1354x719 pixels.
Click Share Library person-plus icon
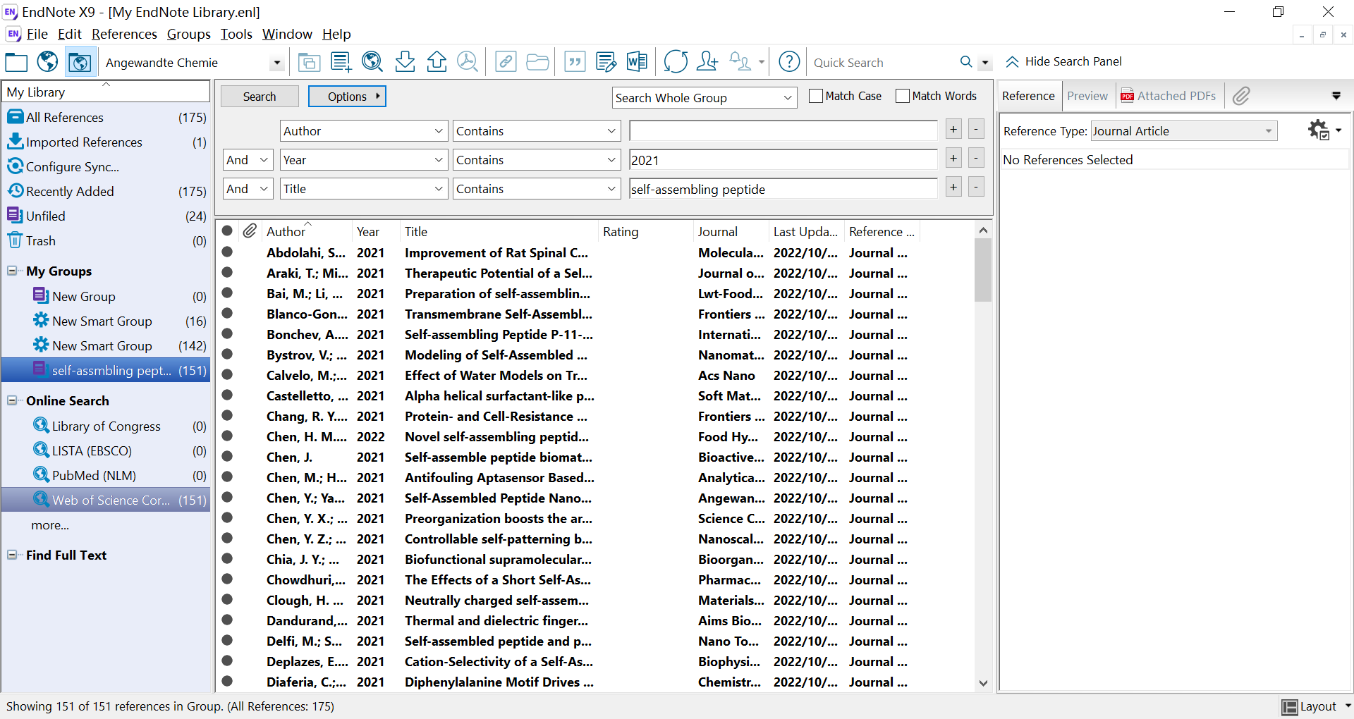click(x=707, y=62)
